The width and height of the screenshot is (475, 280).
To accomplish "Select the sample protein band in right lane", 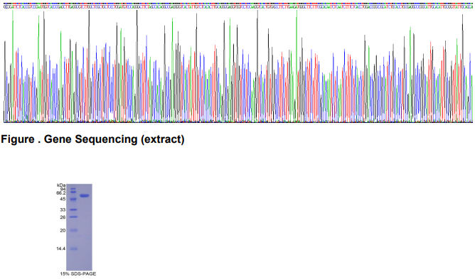I will (x=85, y=196).
